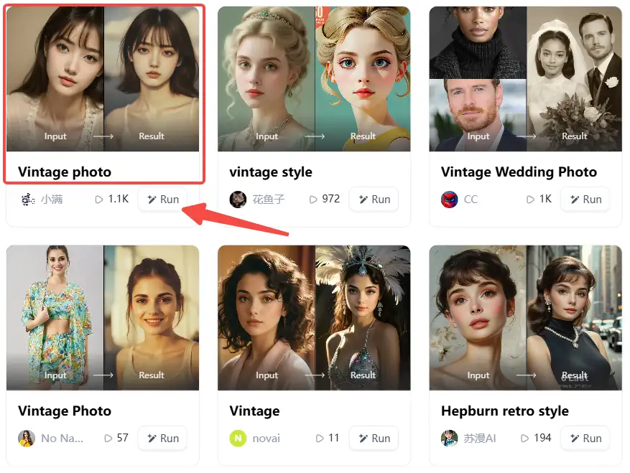Click the Hepburn retro style title
This screenshot has height=473, width=630.
pos(504,411)
